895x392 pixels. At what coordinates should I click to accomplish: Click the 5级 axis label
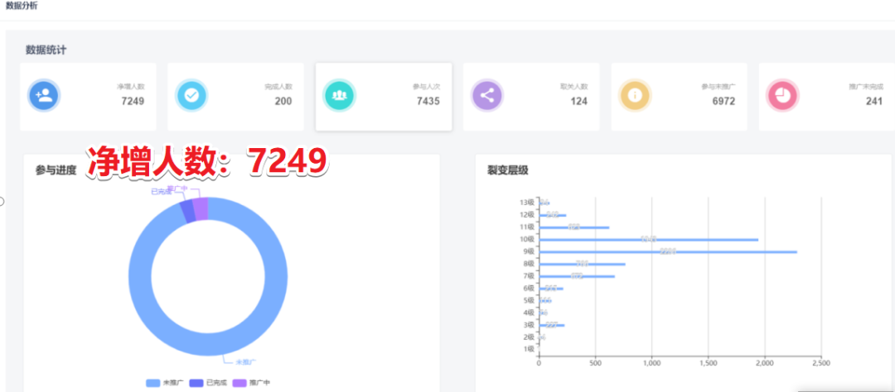529,300
